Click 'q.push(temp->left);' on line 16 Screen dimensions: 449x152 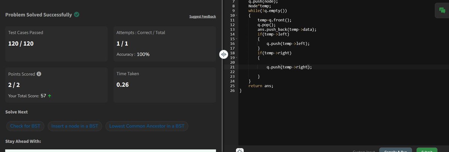coord(288,44)
